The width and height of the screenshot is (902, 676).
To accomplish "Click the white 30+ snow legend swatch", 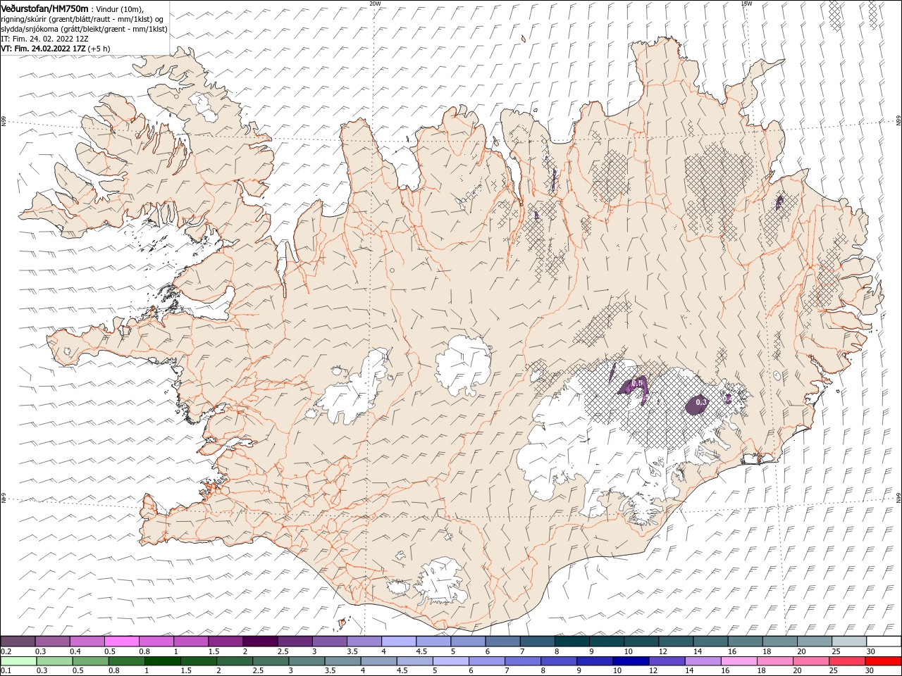I will click(x=882, y=641).
